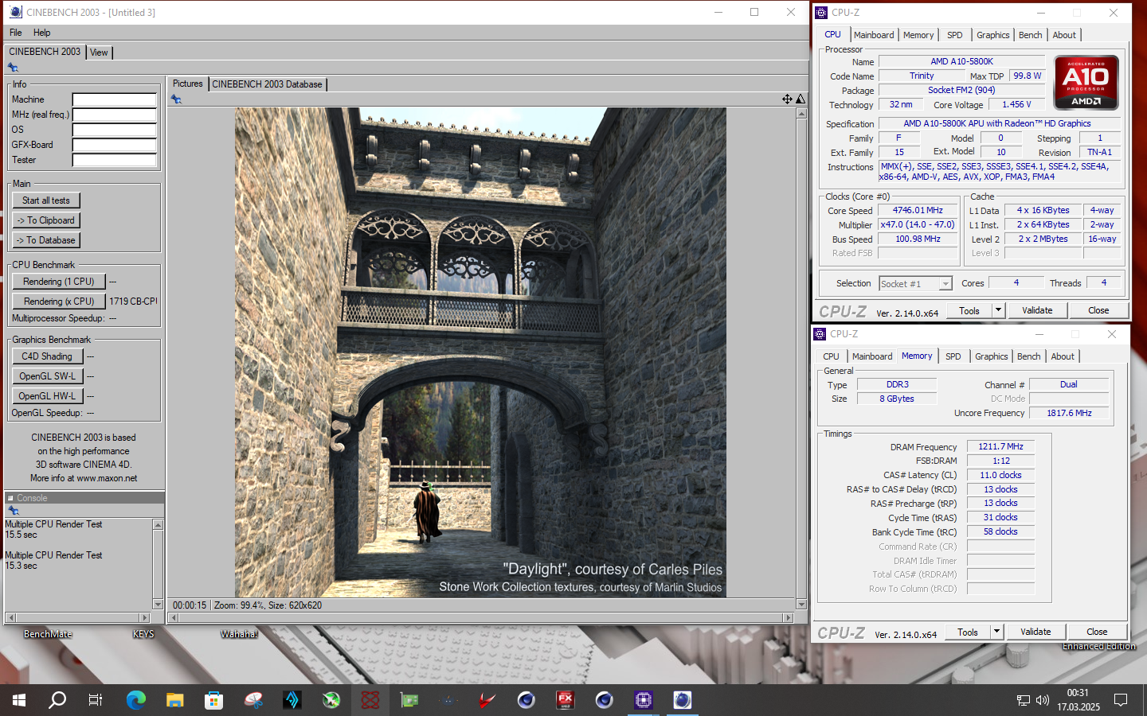Click the To Clipboard button
This screenshot has width=1147, height=716.
46,220
